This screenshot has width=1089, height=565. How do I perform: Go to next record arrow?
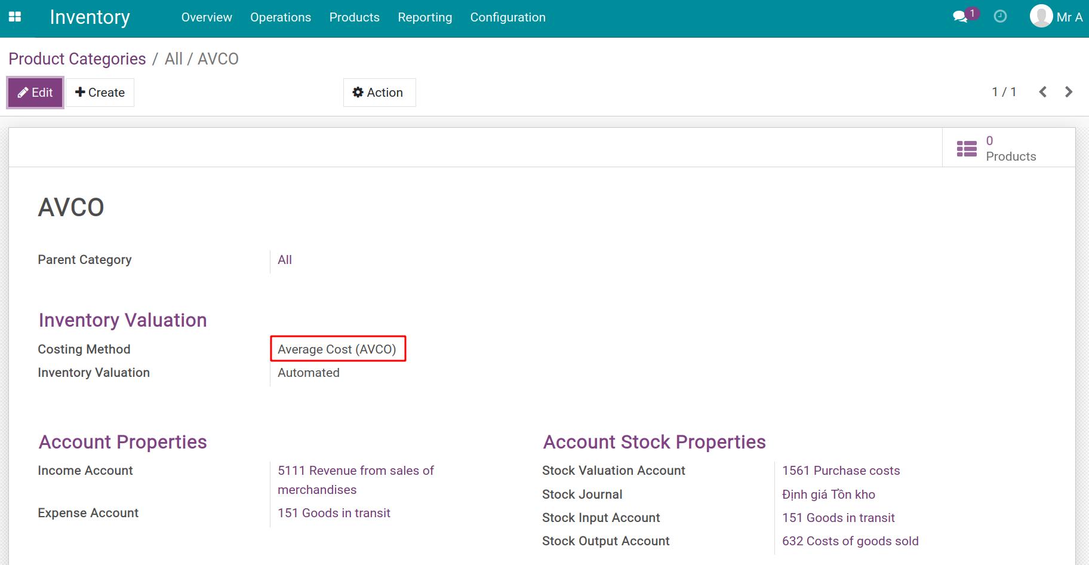(1069, 92)
